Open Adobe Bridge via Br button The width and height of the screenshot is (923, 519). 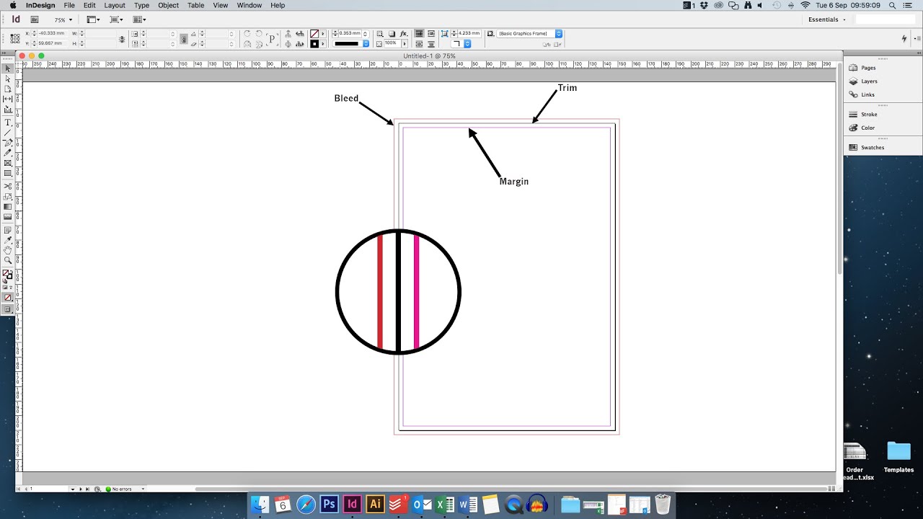click(36, 20)
